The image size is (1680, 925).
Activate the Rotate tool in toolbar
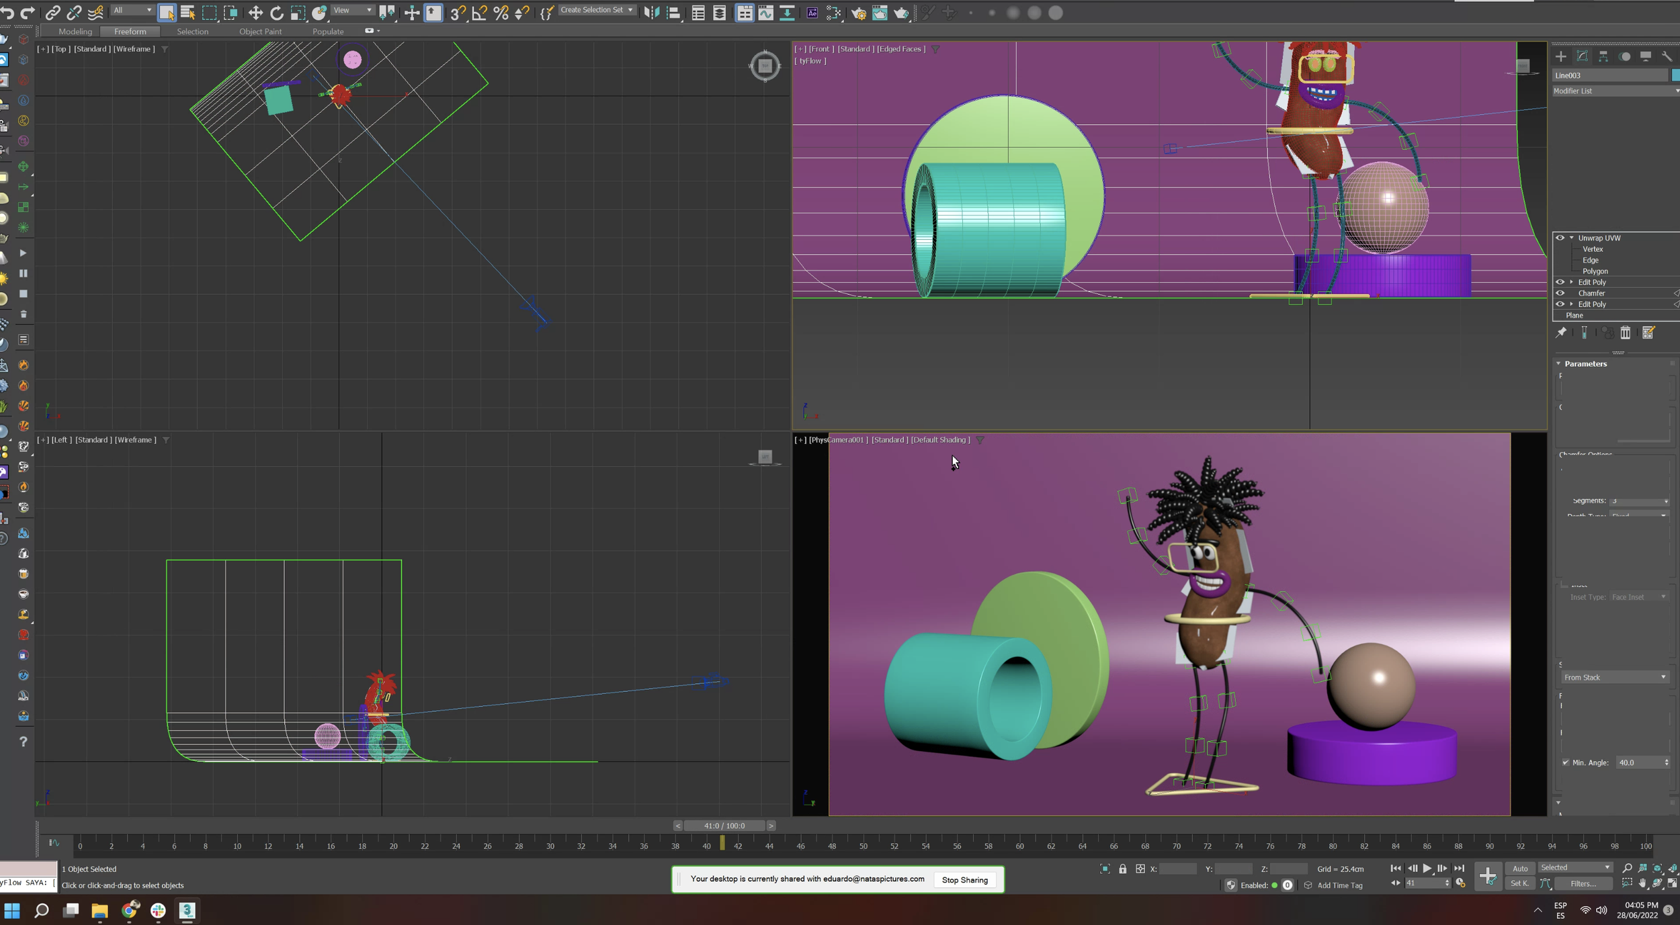(276, 13)
